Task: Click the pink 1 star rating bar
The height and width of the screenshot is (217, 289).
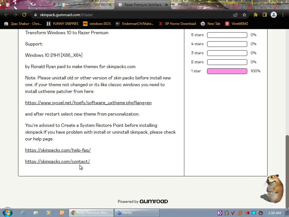Action: [227, 71]
